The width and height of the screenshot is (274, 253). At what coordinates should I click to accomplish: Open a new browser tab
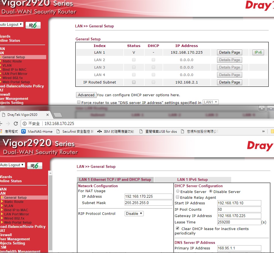(58, 115)
